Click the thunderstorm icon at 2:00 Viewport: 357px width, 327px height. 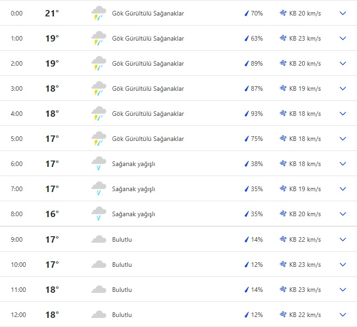99,63
